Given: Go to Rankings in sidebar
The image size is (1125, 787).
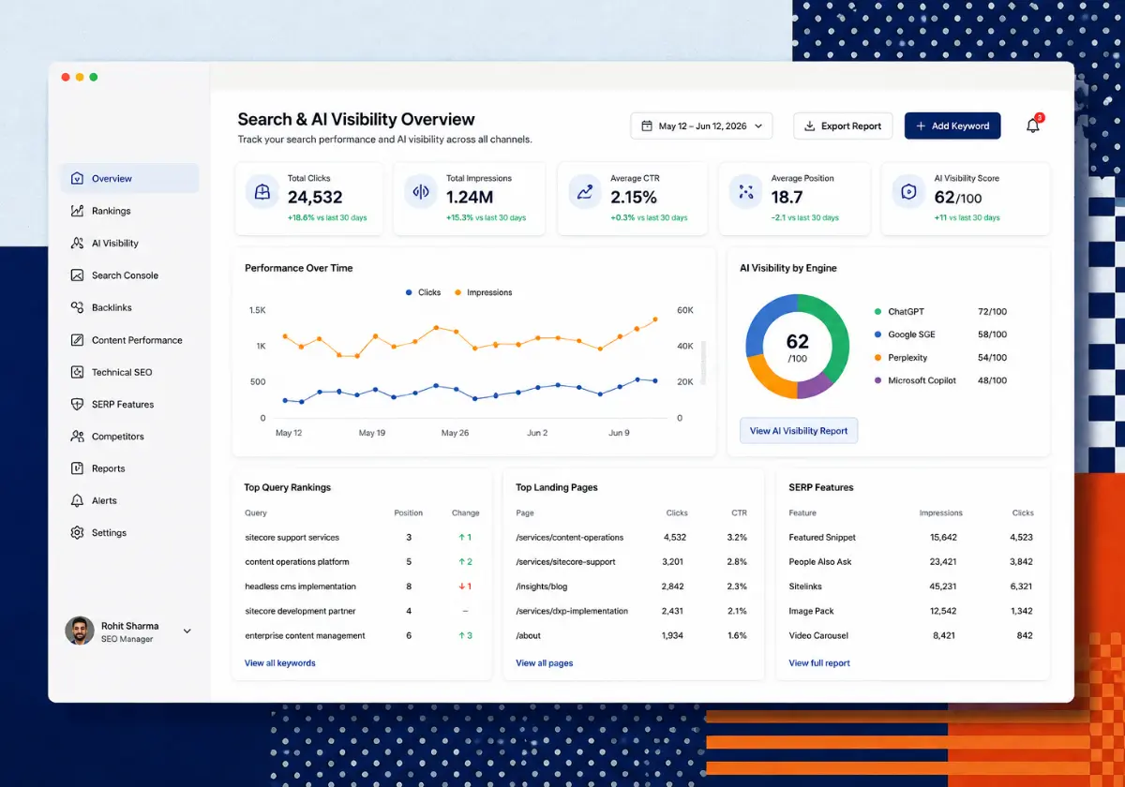Looking at the screenshot, I should click(129, 211).
